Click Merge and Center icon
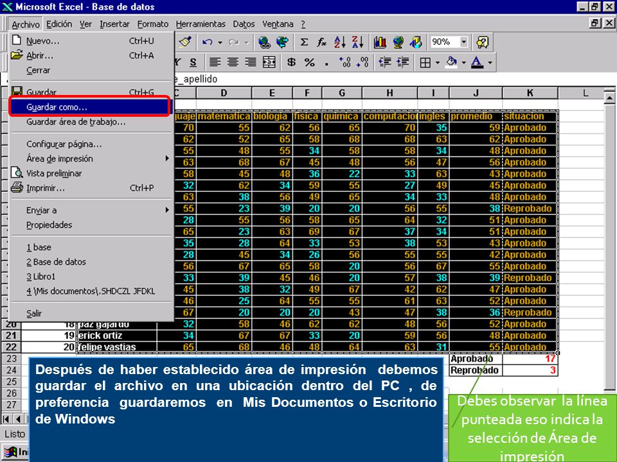The width and height of the screenshot is (617, 462). point(269,62)
